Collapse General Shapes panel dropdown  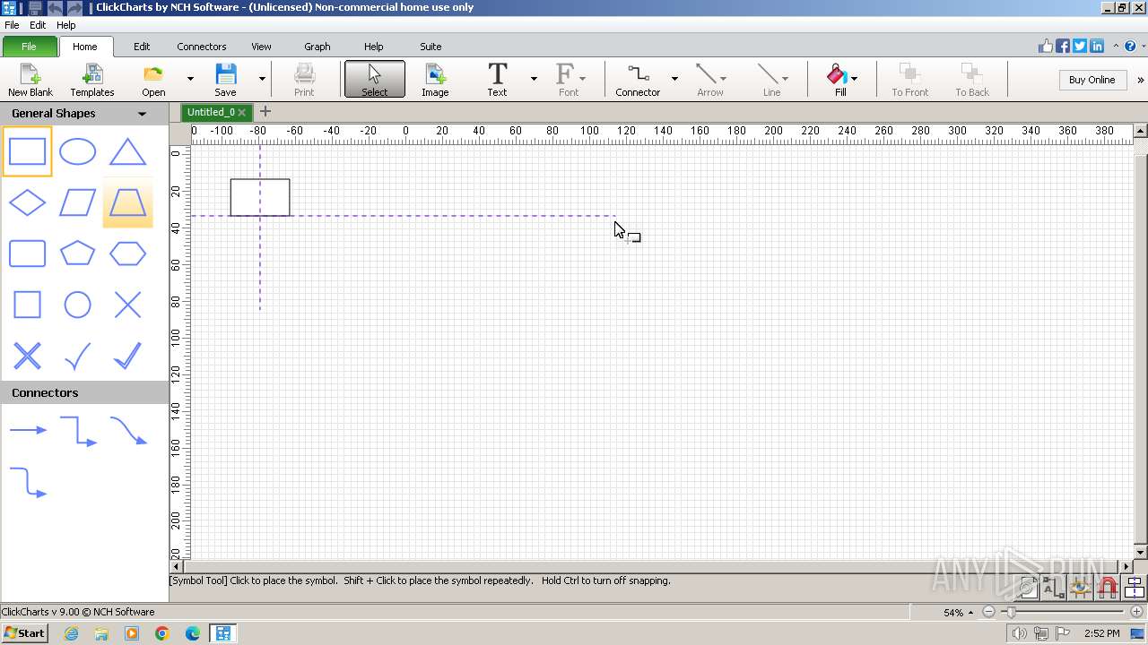click(142, 114)
